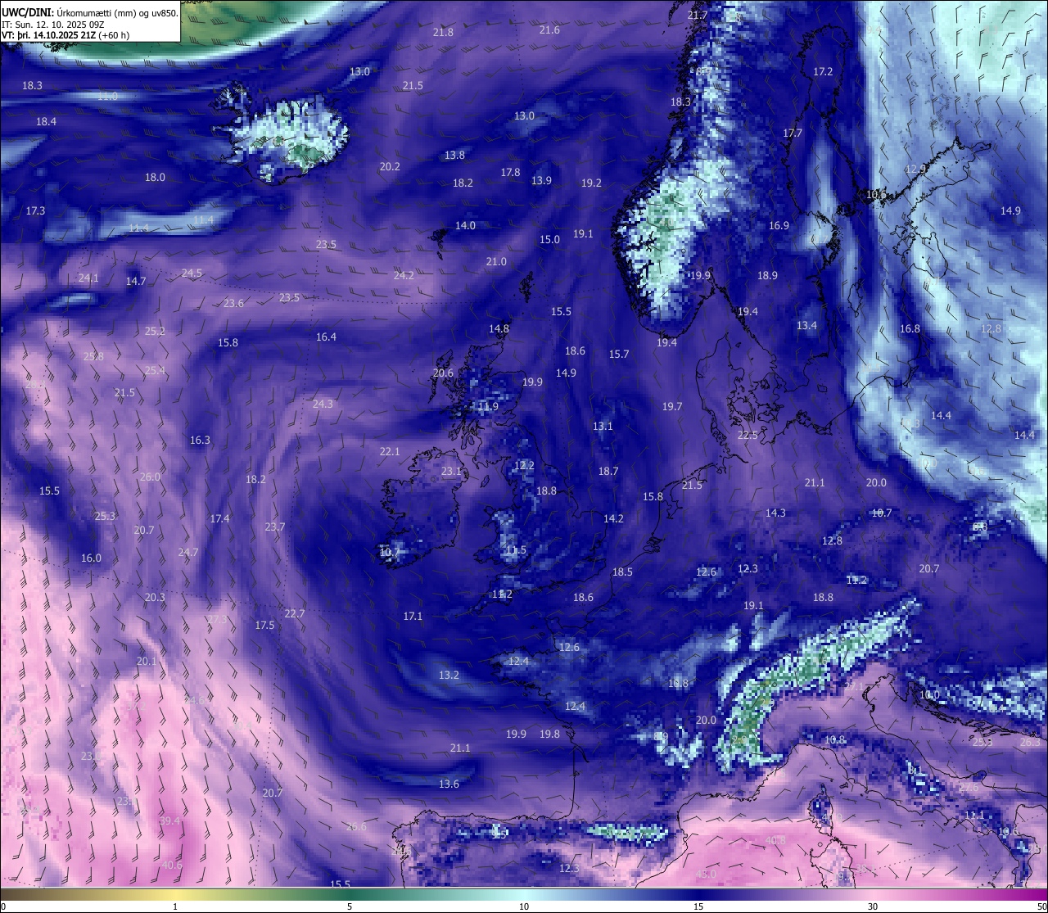Click the 25.2 value on the map
This screenshot has width=1048, height=913.
(x=155, y=331)
